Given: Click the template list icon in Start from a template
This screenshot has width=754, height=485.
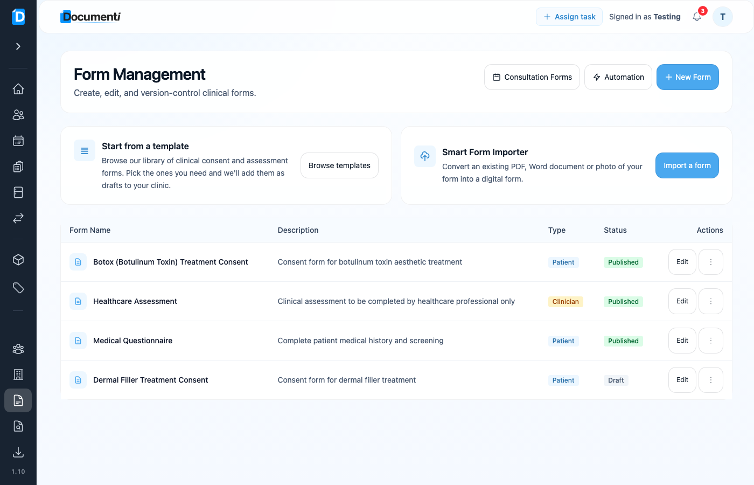Looking at the screenshot, I should [85, 151].
